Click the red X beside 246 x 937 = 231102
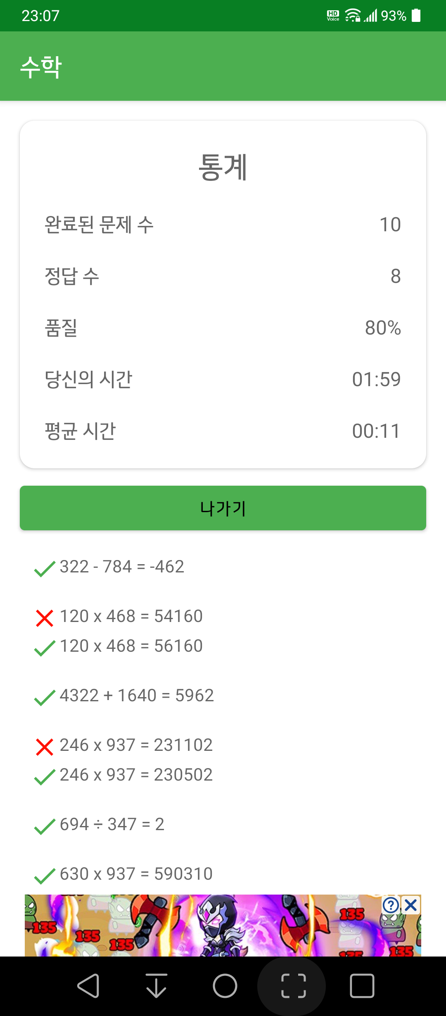446x1016 pixels. (45, 747)
